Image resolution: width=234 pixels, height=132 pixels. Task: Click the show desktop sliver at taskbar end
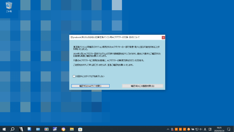[x=233, y=129]
